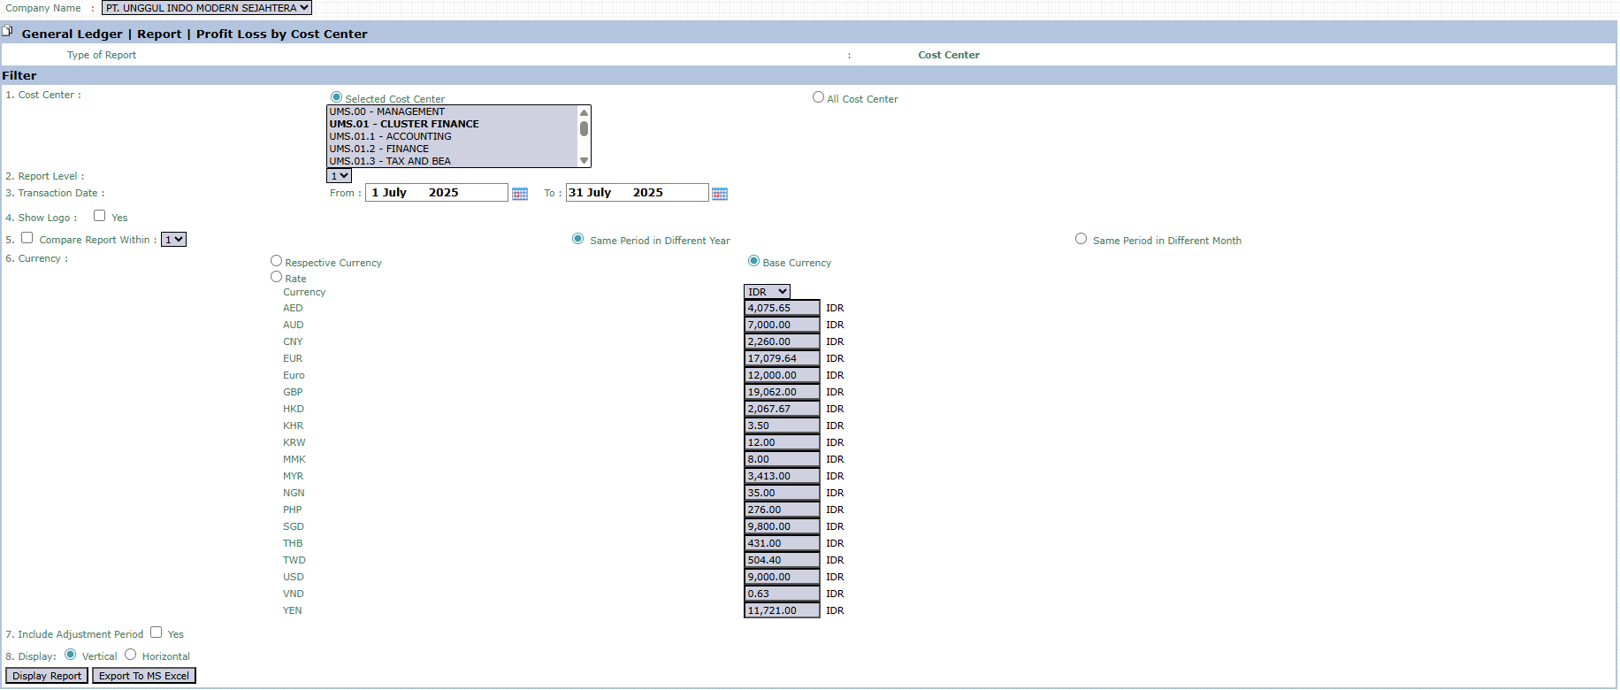Check Include Adjustment Period Yes box

pyautogui.click(x=157, y=632)
